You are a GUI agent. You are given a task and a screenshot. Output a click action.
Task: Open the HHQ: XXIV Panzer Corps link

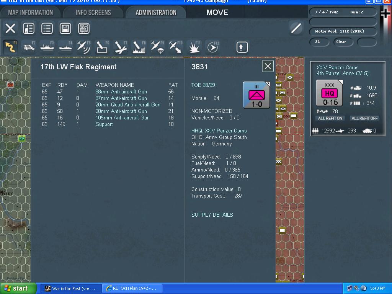(x=219, y=131)
